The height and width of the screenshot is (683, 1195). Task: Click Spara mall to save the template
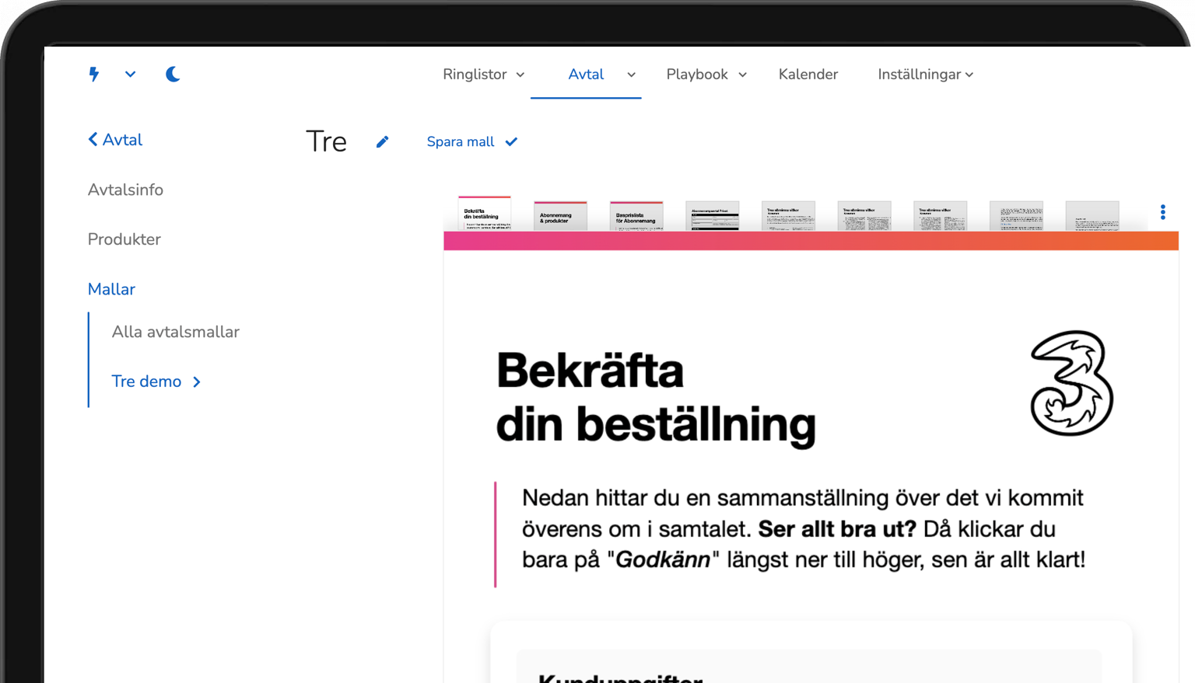click(x=472, y=141)
